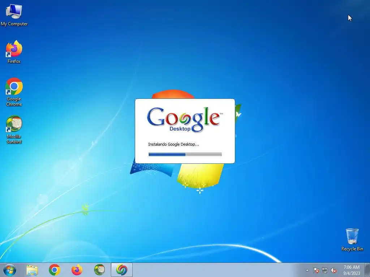Image resolution: width=370 pixels, height=277 pixels.
Task: Select the Firefox desktop shortcut
Action: click(14, 52)
